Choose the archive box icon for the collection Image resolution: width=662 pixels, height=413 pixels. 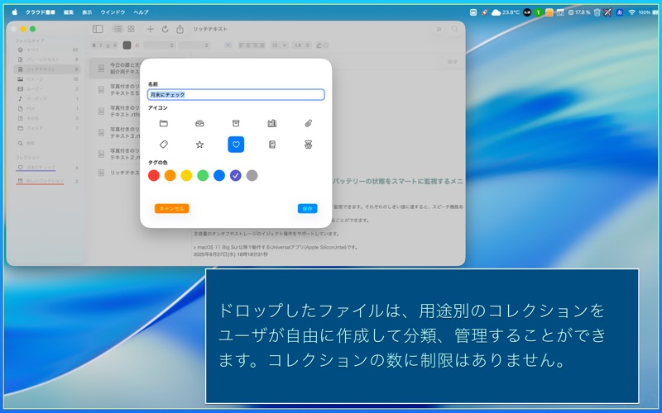pos(236,123)
